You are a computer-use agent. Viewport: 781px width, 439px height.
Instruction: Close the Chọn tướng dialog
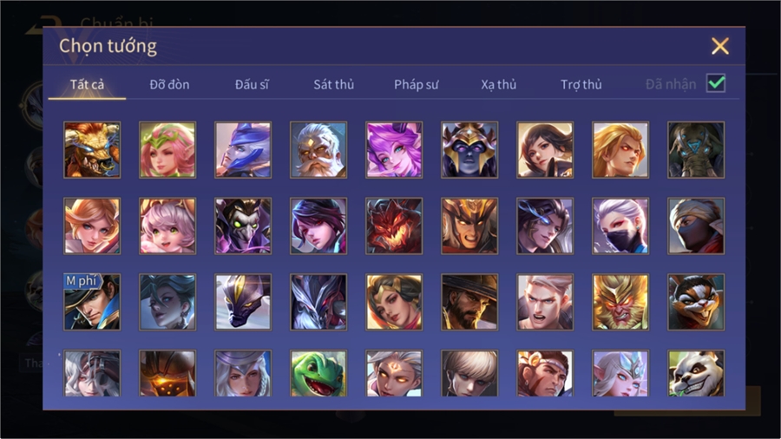pos(719,46)
